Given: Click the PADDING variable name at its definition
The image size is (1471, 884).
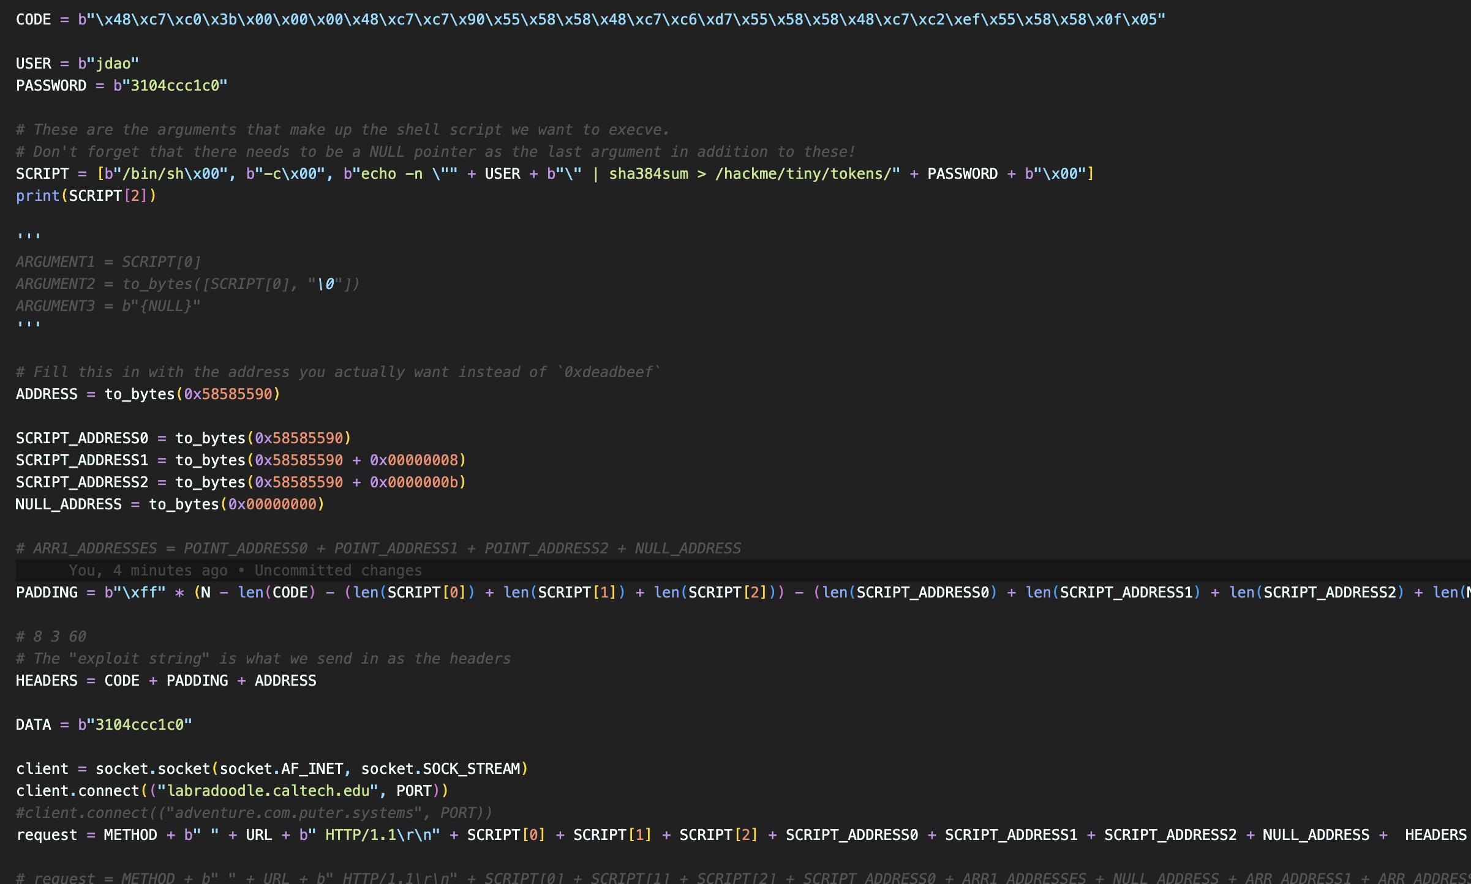Looking at the screenshot, I should (x=47, y=593).
